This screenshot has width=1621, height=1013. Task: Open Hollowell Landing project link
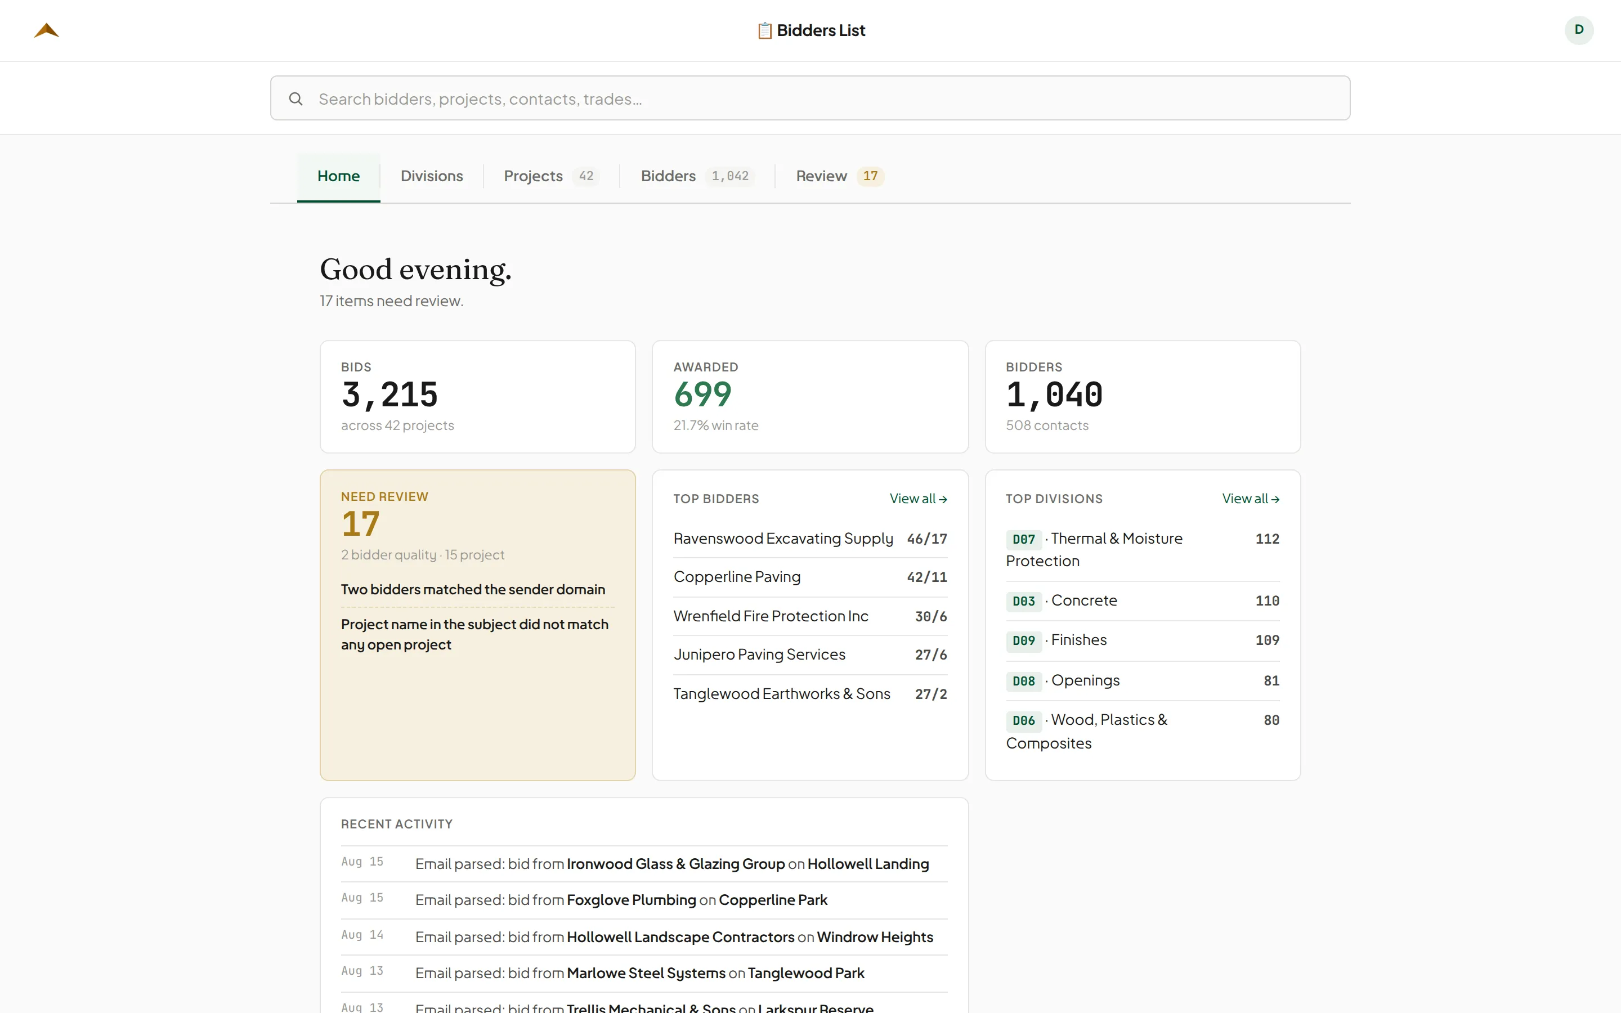coord(868,864)
